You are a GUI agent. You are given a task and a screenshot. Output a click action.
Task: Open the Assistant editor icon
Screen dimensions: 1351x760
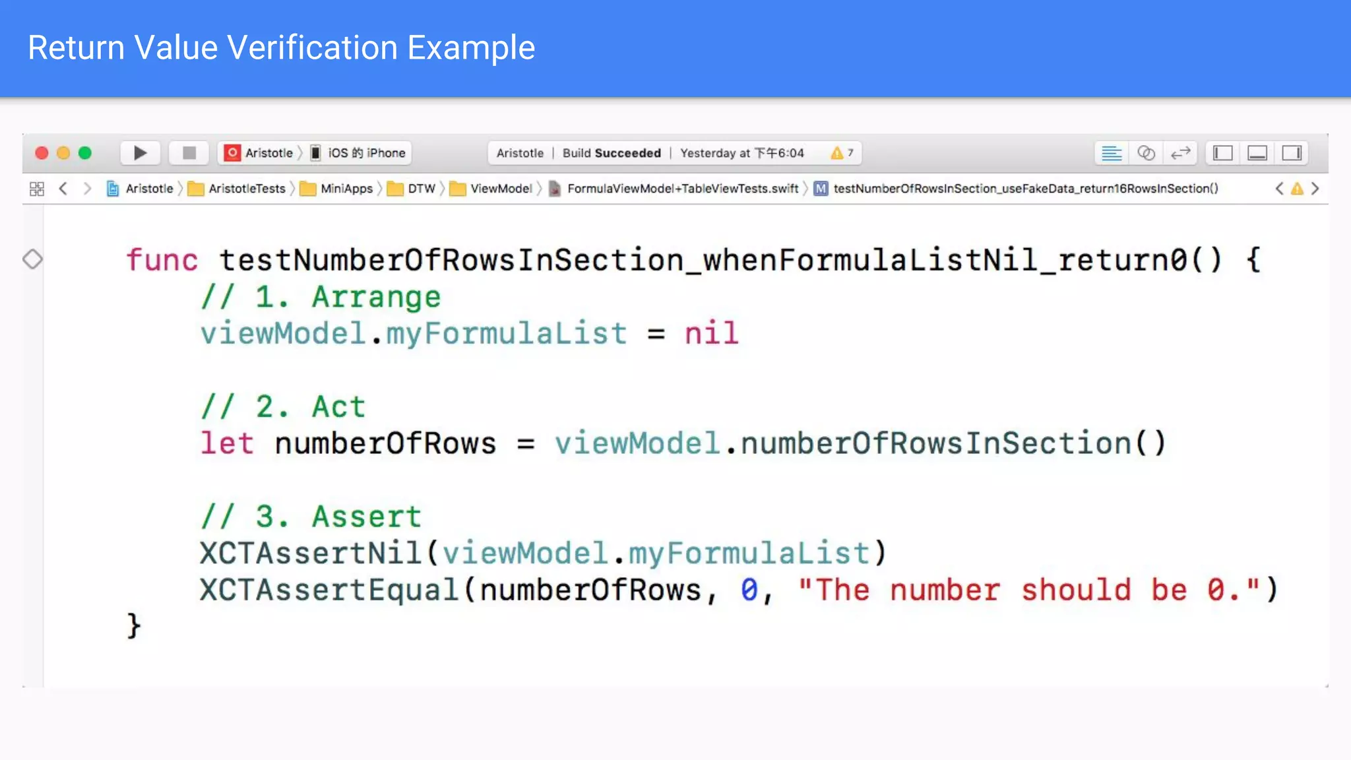click(x=1146, y=153)
